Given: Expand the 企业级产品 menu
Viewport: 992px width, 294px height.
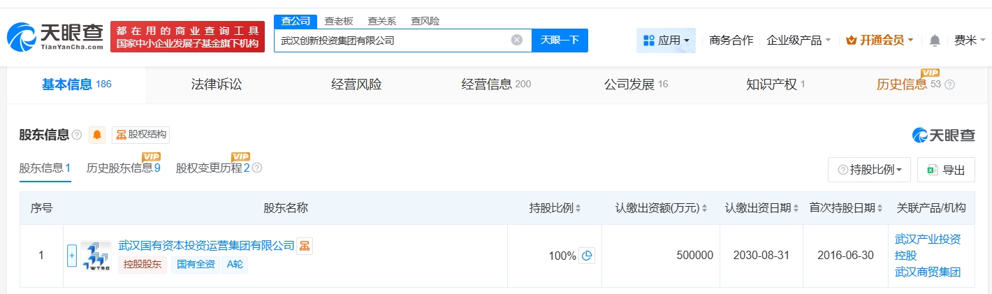Looking at the screenshot, I should (798, 41).
